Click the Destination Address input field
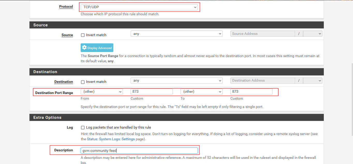 (262, 81)
